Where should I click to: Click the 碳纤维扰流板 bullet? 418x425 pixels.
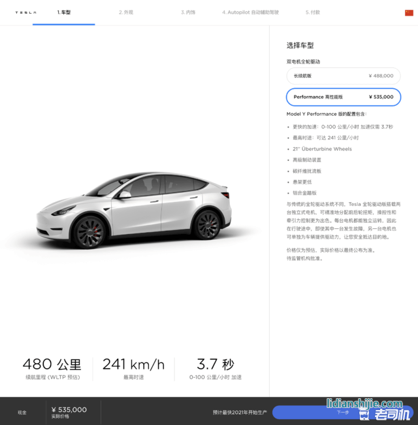click(x=307, y=171)
